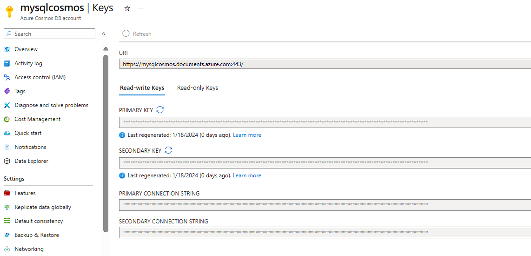Click the Refresh icon in the toolbar
531x256 pixels.
(x=126, y=34)
